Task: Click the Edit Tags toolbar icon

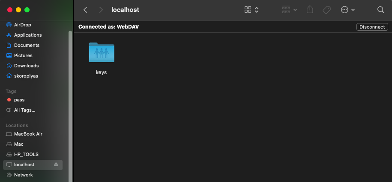Action: [x=326, y=10]
